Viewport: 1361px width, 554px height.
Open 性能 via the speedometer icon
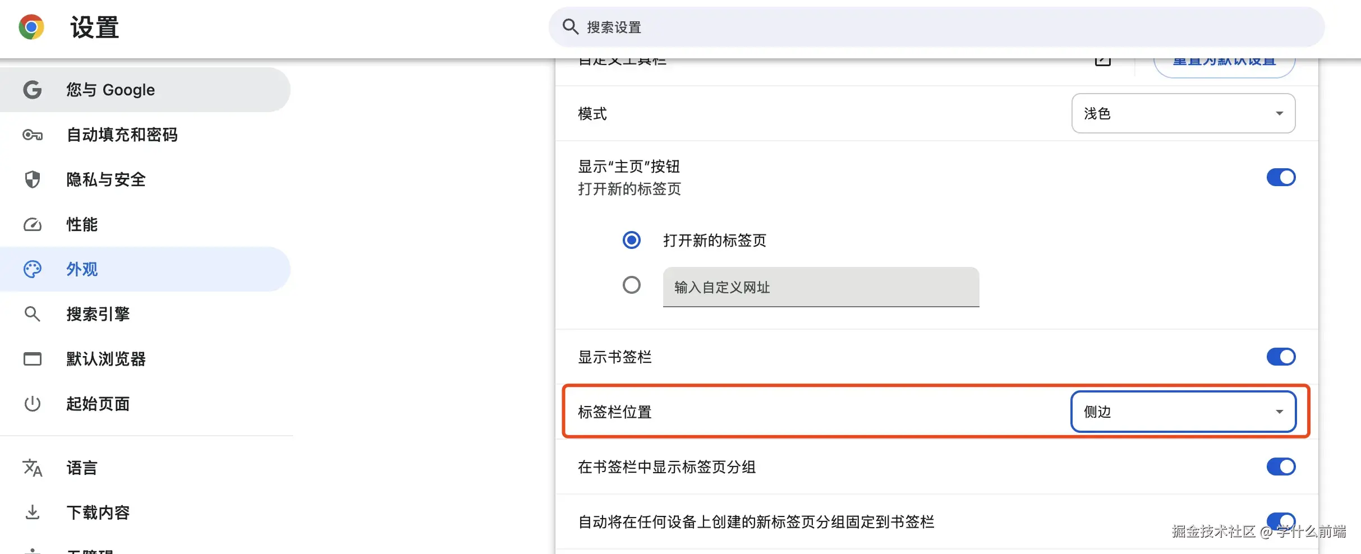(x=32, y=224)
